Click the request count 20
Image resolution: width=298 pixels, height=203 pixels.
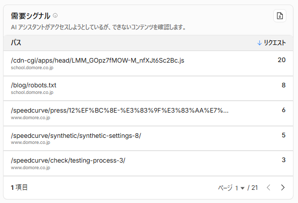tap(282, 60)
